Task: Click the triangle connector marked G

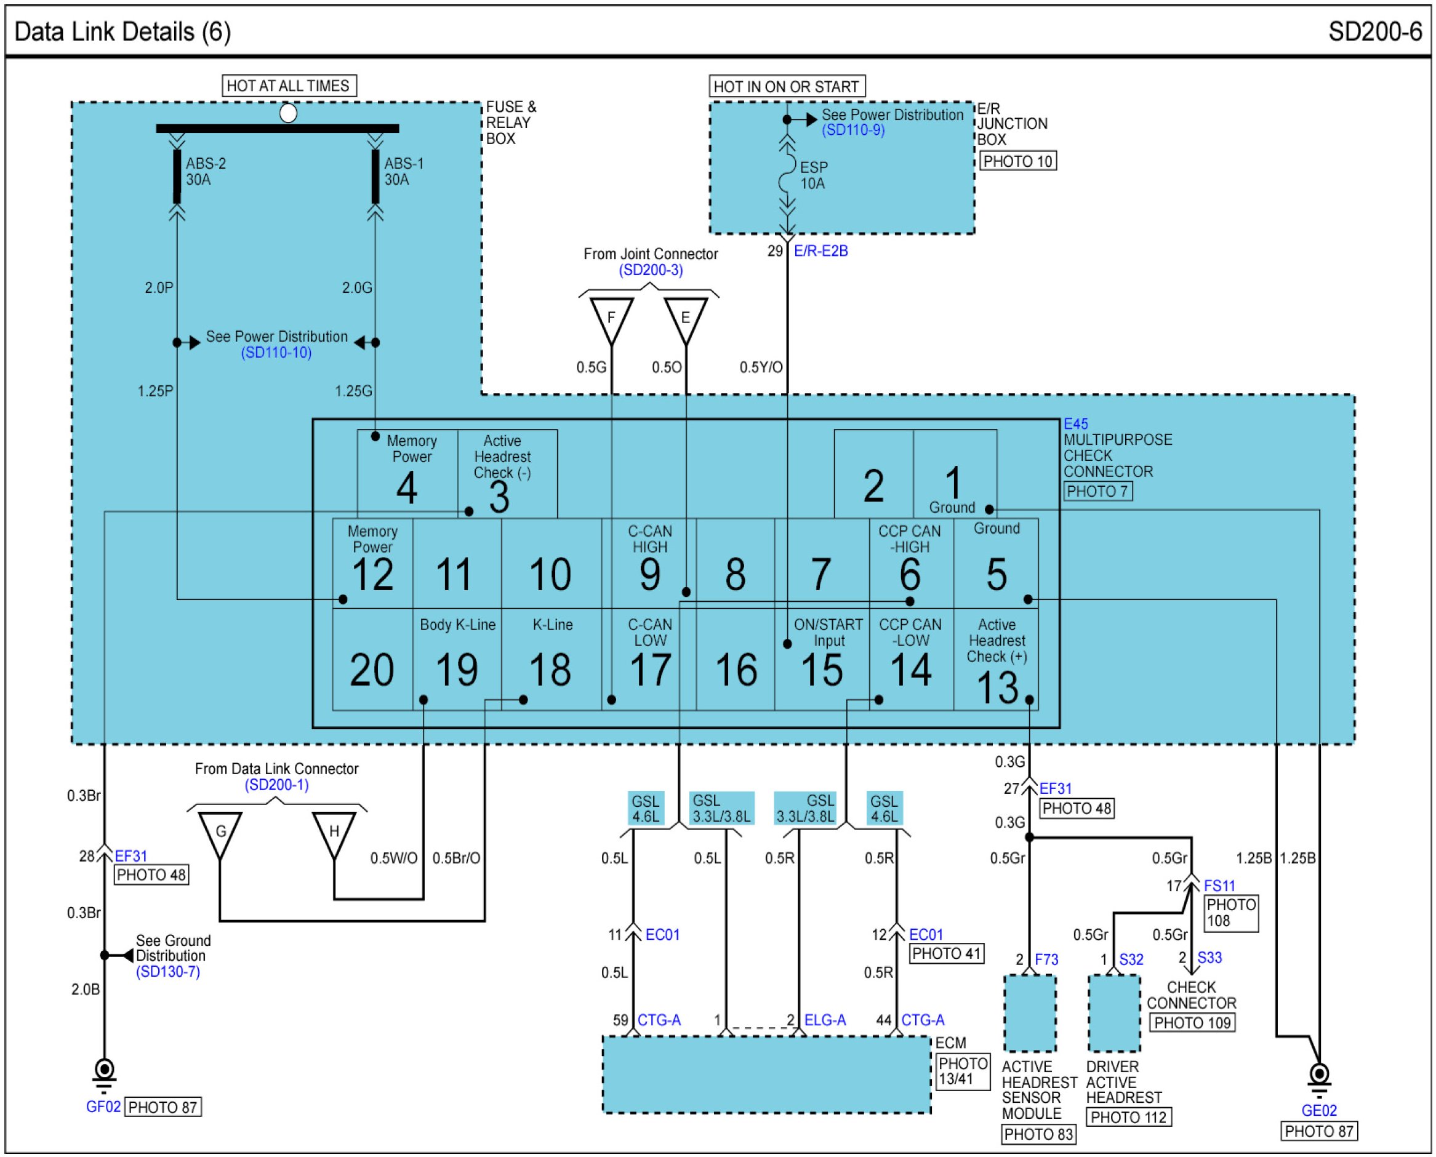Action: (220, 832)
